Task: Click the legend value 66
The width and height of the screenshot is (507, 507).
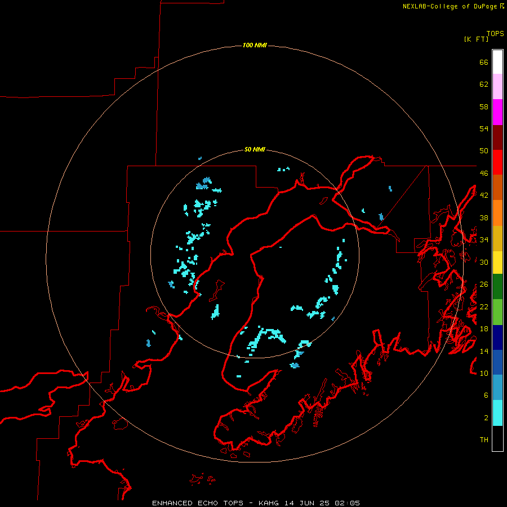Action: 484,62
